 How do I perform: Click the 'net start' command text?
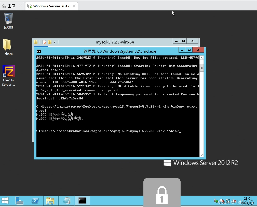click(x=188, y=107)
